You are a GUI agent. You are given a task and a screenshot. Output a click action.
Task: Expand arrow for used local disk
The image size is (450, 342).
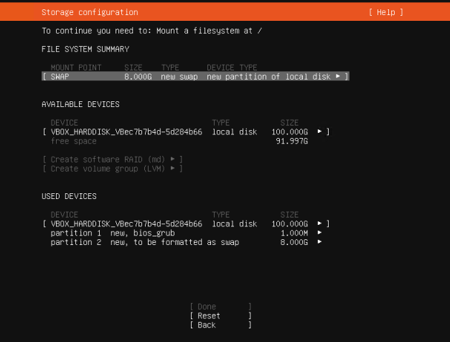pos(319,223)
